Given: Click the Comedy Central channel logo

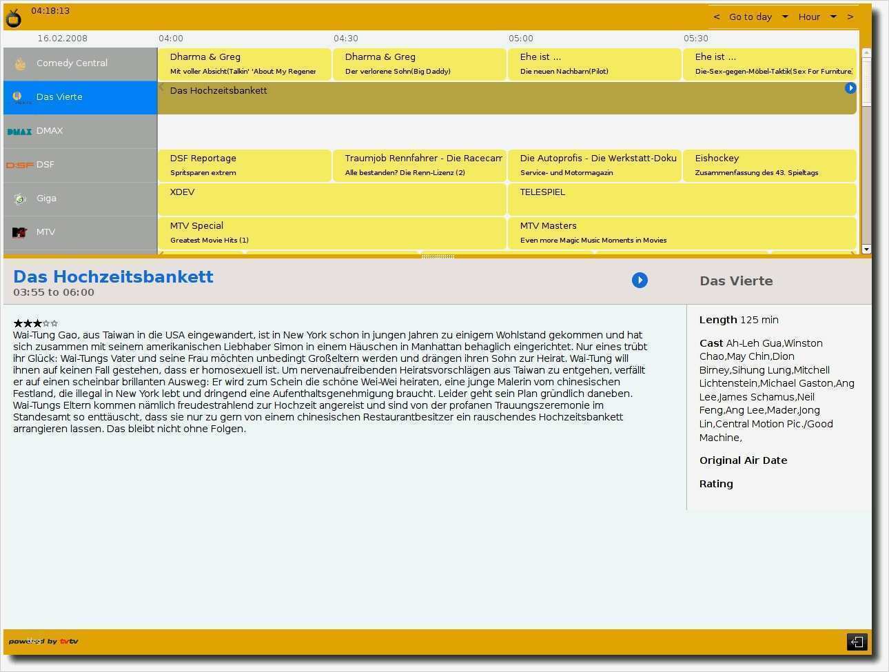Looking at the screenshot, I should coord(20,64).
